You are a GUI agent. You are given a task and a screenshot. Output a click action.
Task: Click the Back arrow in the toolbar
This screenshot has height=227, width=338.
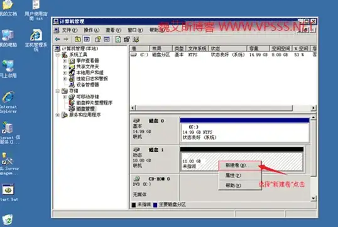click(x=57, y=39)
